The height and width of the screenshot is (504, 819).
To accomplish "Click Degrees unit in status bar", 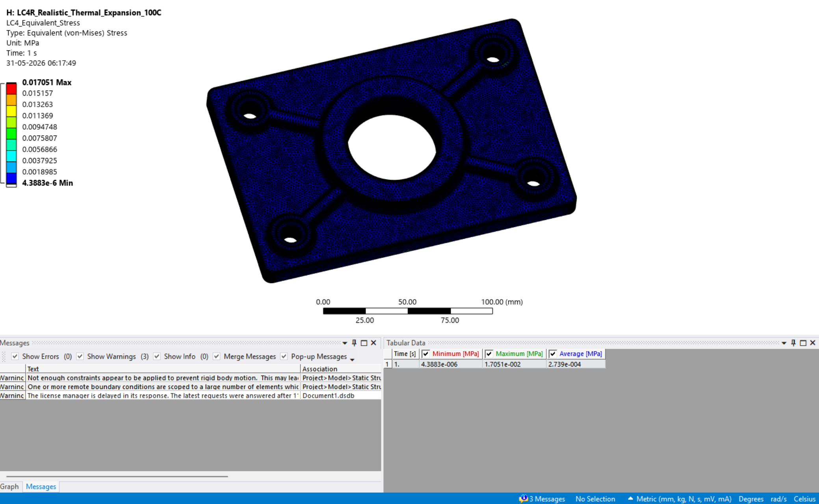I will point(751,499).
